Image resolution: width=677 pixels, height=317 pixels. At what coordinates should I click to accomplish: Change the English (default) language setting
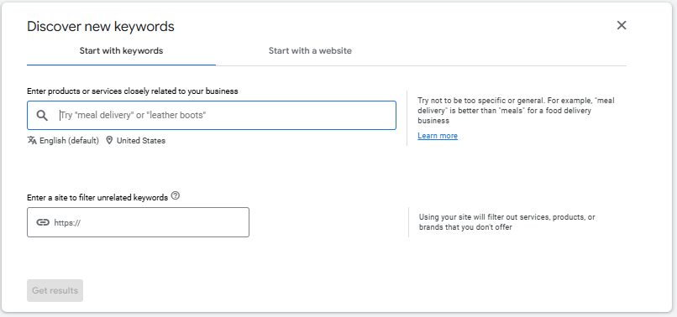69,141
